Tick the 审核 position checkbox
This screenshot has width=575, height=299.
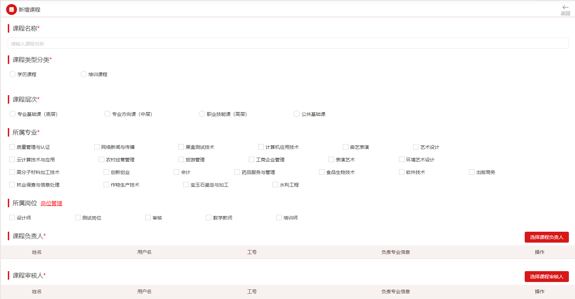point(148,217)
